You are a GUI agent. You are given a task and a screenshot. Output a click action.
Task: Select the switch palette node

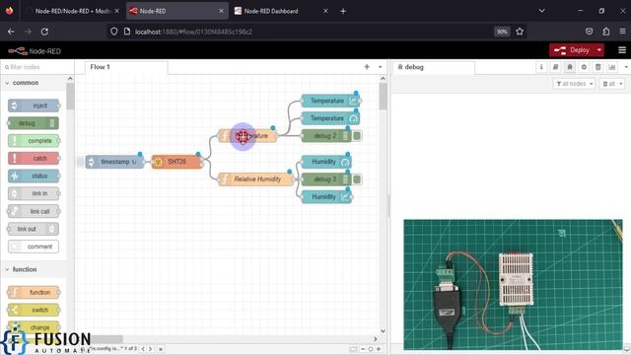pyautogui.click(x=34, y=310)
